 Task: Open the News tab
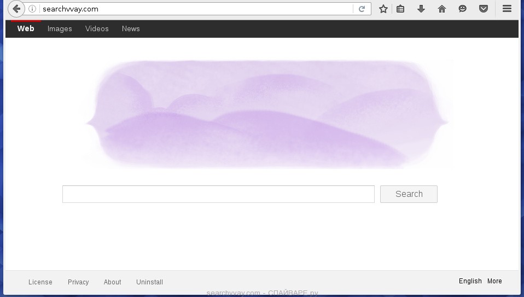131,29
